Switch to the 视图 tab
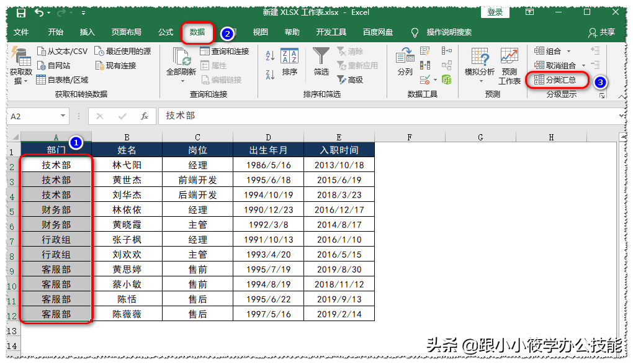Viewport: 633px width, 364px height. pyautogui.click(x=261, y=32)
